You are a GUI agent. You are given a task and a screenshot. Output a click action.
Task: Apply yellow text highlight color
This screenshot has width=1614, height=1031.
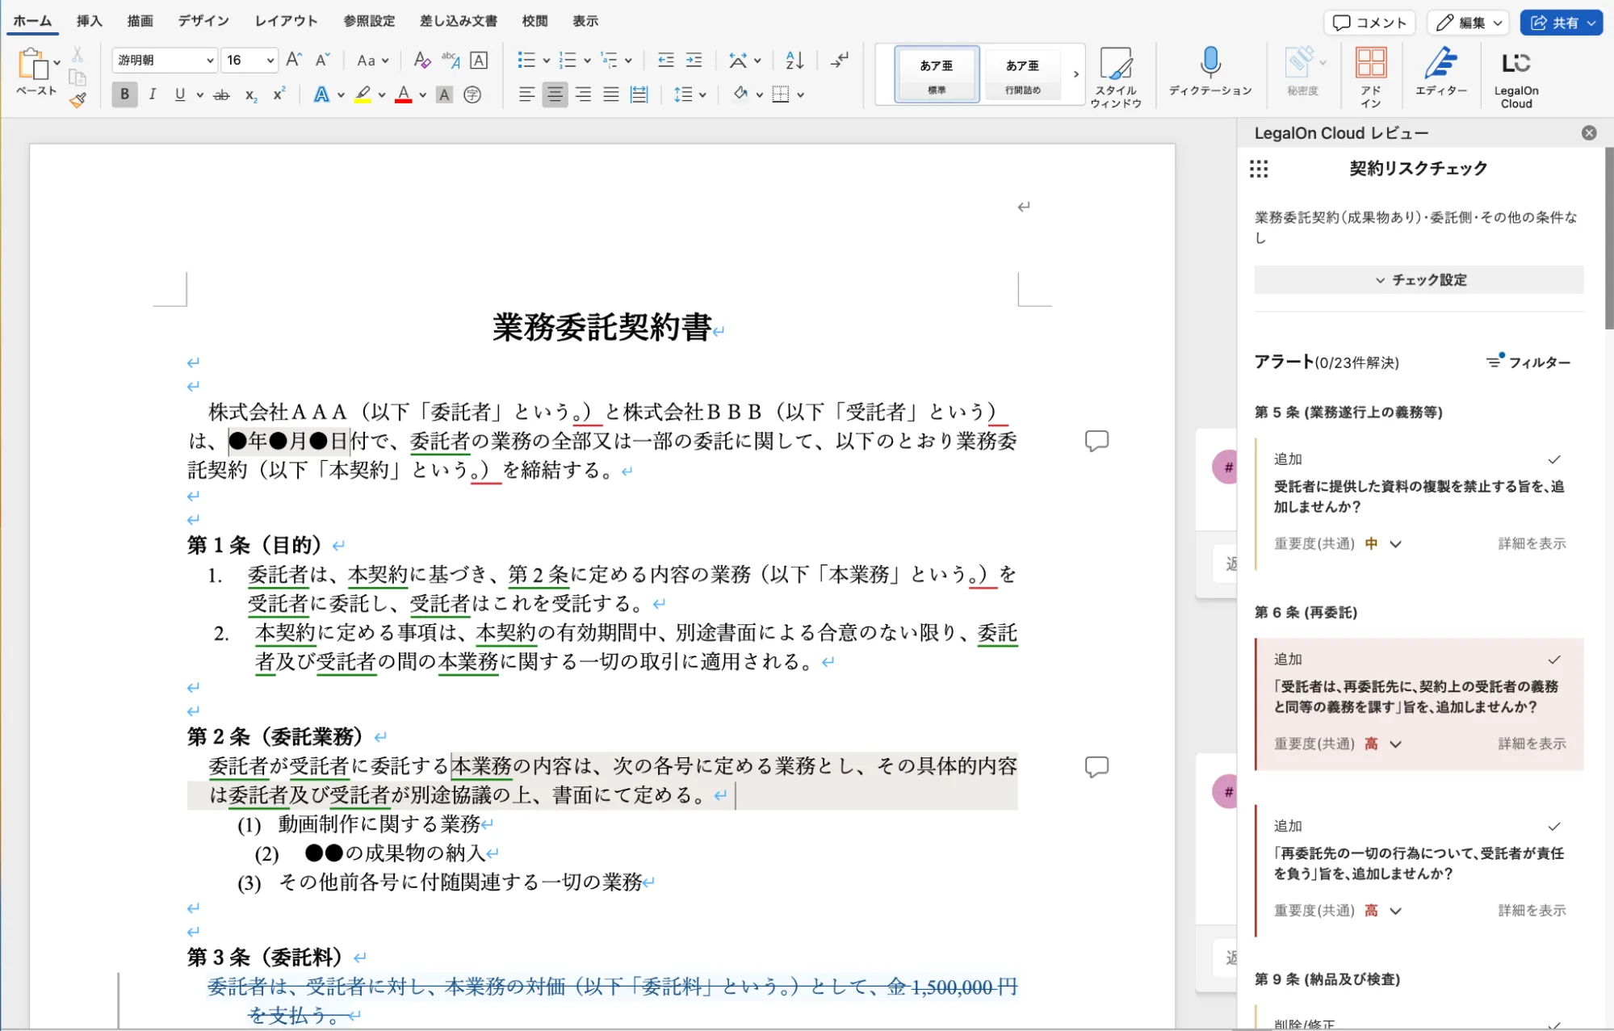363,94
